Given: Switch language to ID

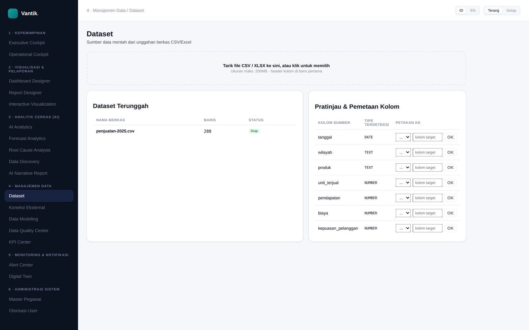Looking at the screenshot, I should (461, 11).
